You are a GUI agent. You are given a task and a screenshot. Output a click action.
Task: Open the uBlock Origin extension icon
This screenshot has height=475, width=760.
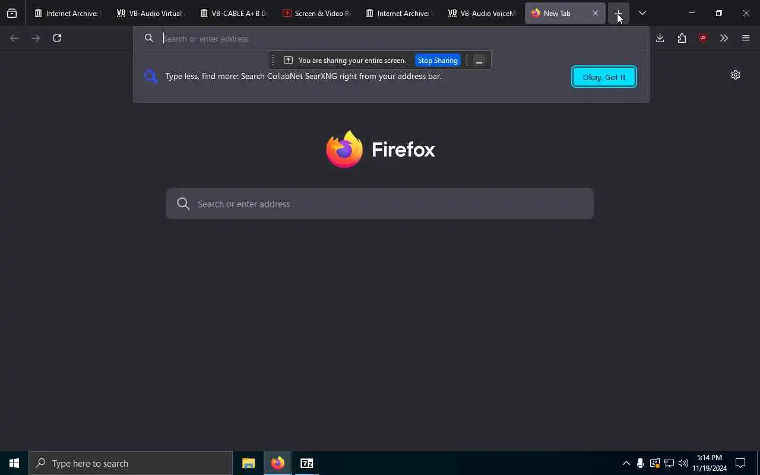[x=703, y=38]
